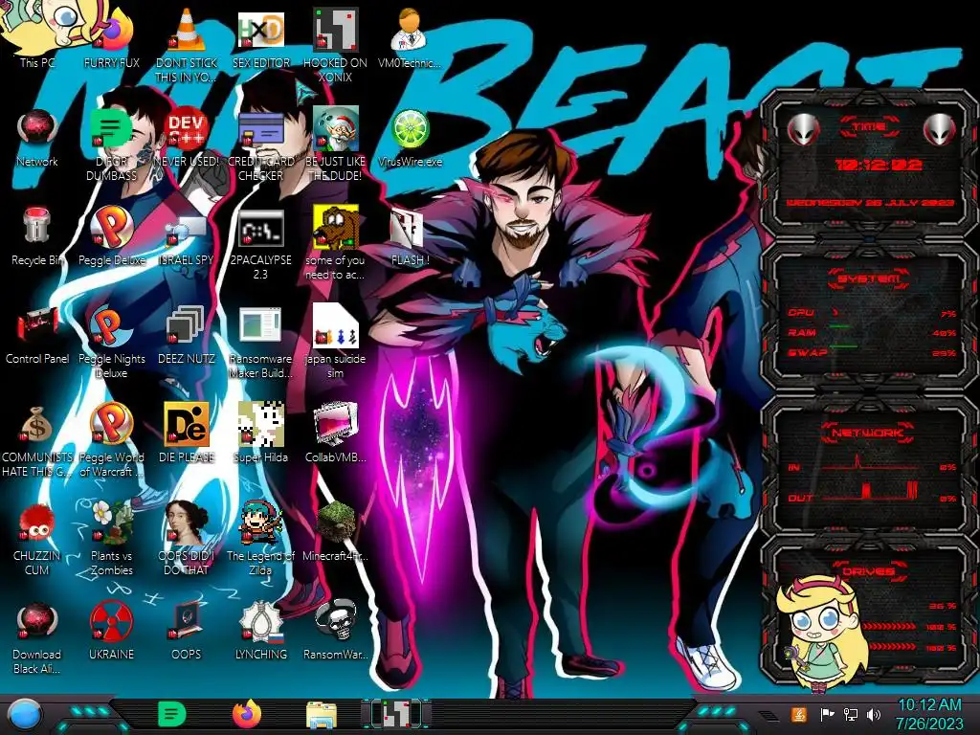
Task: Select the UKRAINE radiation icon
Action: tap(112, 632)
